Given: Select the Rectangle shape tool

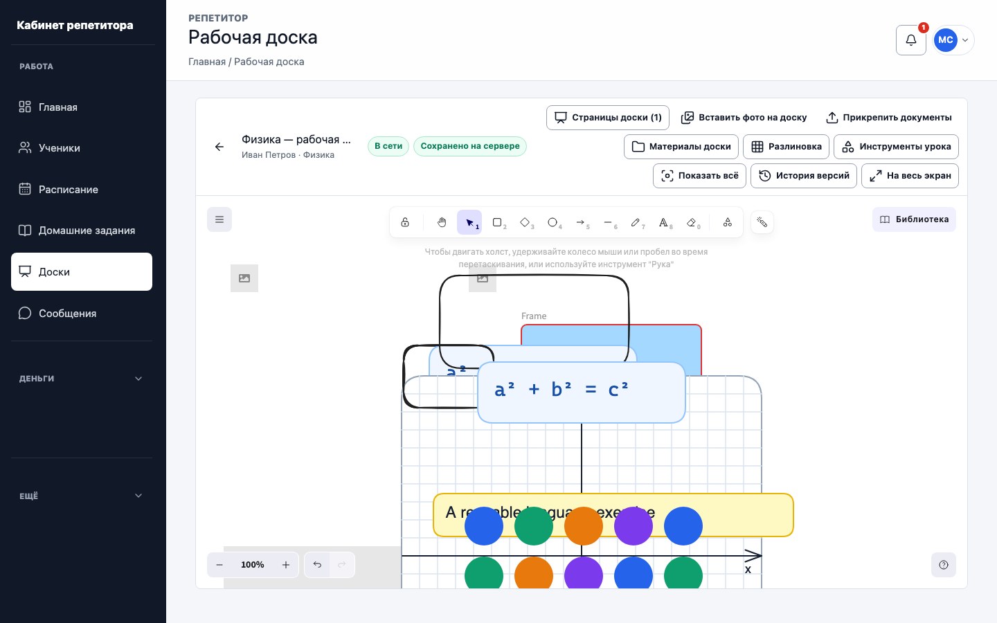Looking at the screenshot, I should click(498, 222).
